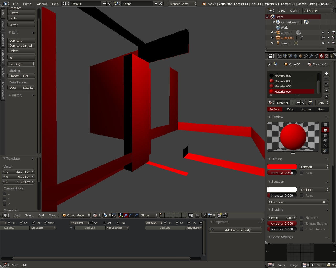Viewport: 336px width, 268px height.
Task: Open the Render properties tab
Action: click(280, 56)
